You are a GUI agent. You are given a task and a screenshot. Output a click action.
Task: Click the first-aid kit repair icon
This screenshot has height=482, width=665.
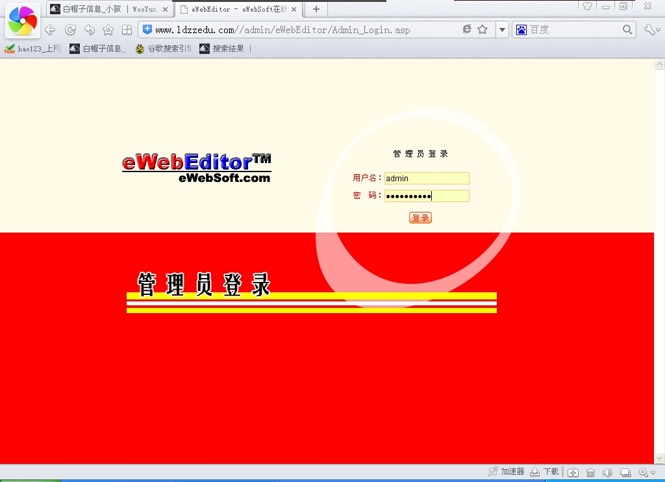tap(573, 472)
